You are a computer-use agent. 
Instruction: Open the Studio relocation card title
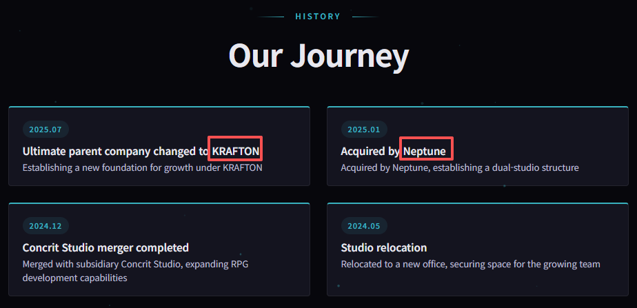(384, 247)
